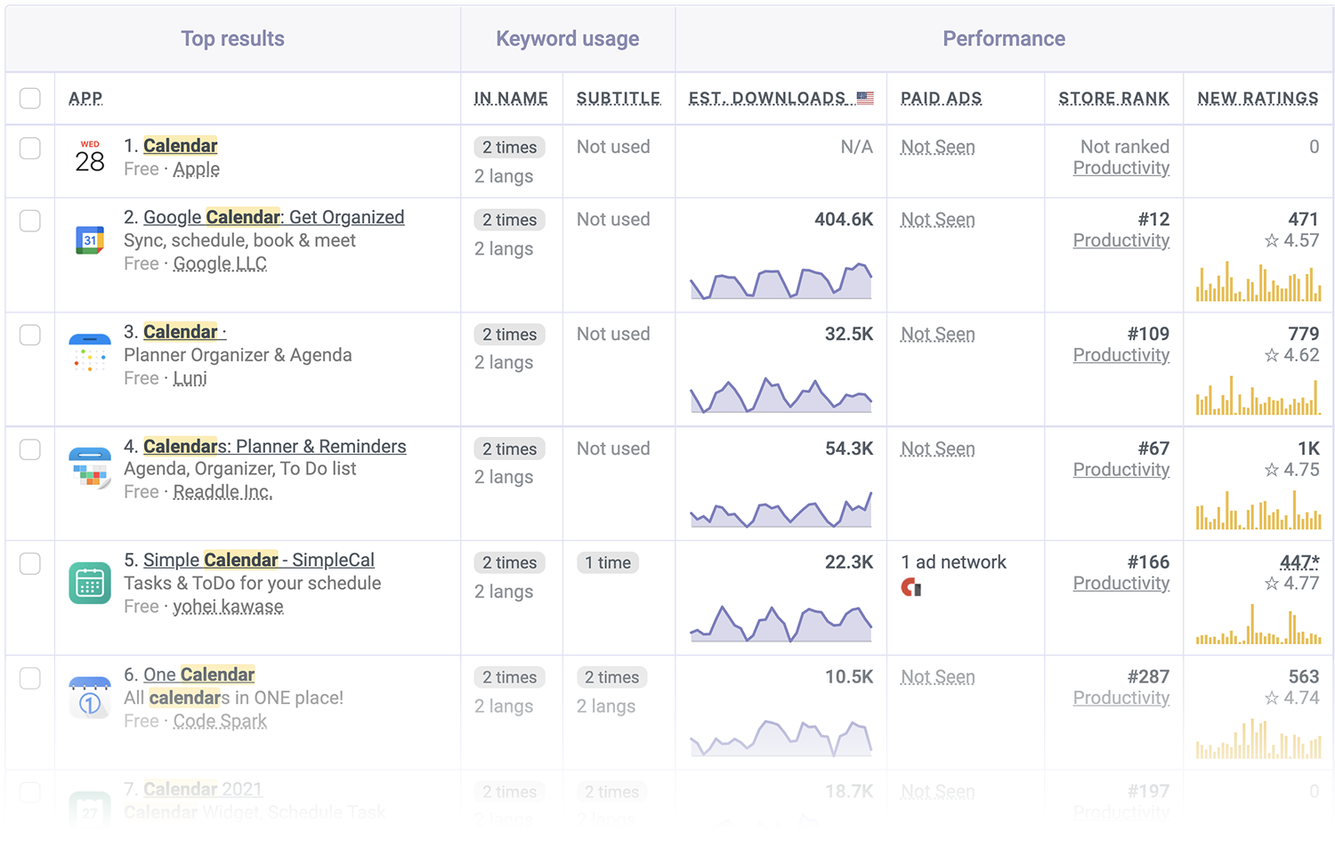Click Not Seen paid ads for Google Calendar
Viewport: 1335px width, 856px height.
click(x=938, y=220)
